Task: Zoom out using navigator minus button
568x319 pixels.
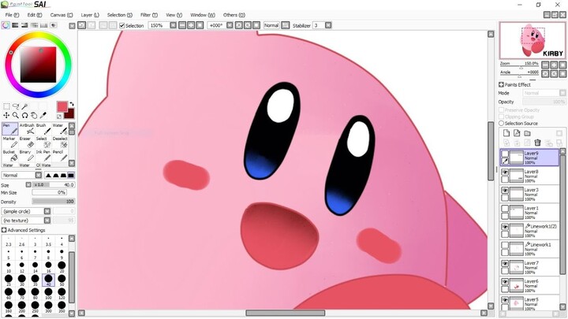Action: click(546, 65)
